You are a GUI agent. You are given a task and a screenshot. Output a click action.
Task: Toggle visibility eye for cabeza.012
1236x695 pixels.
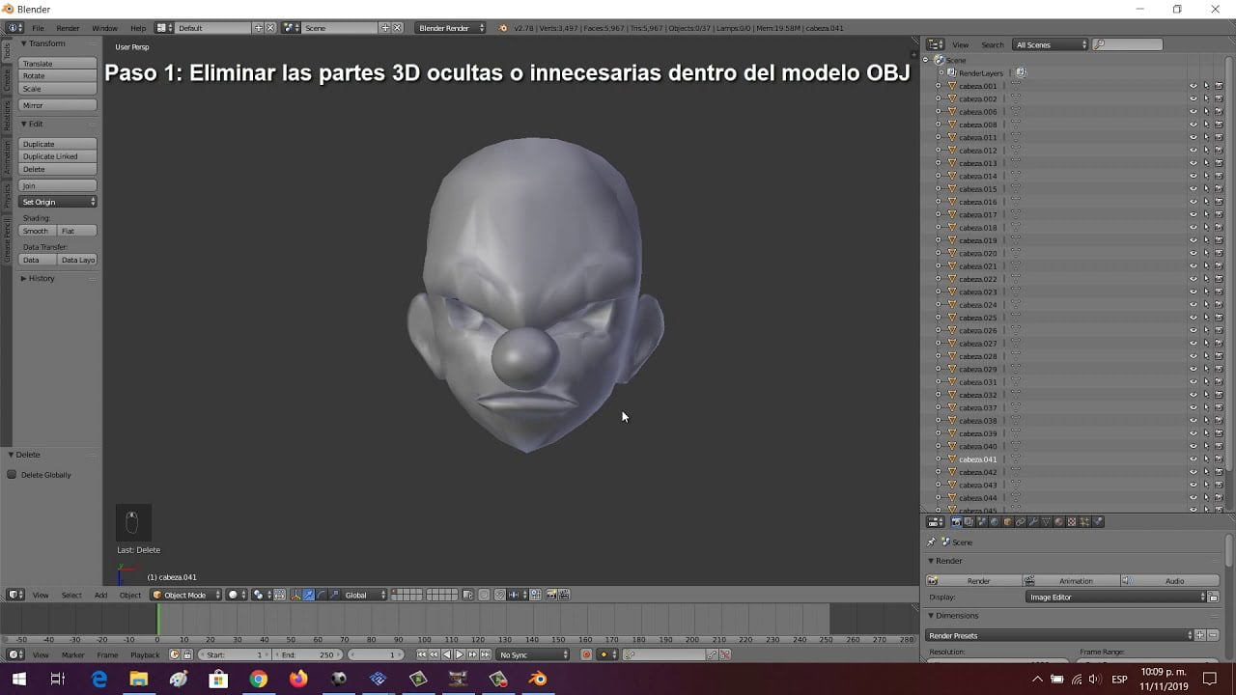1193,151
